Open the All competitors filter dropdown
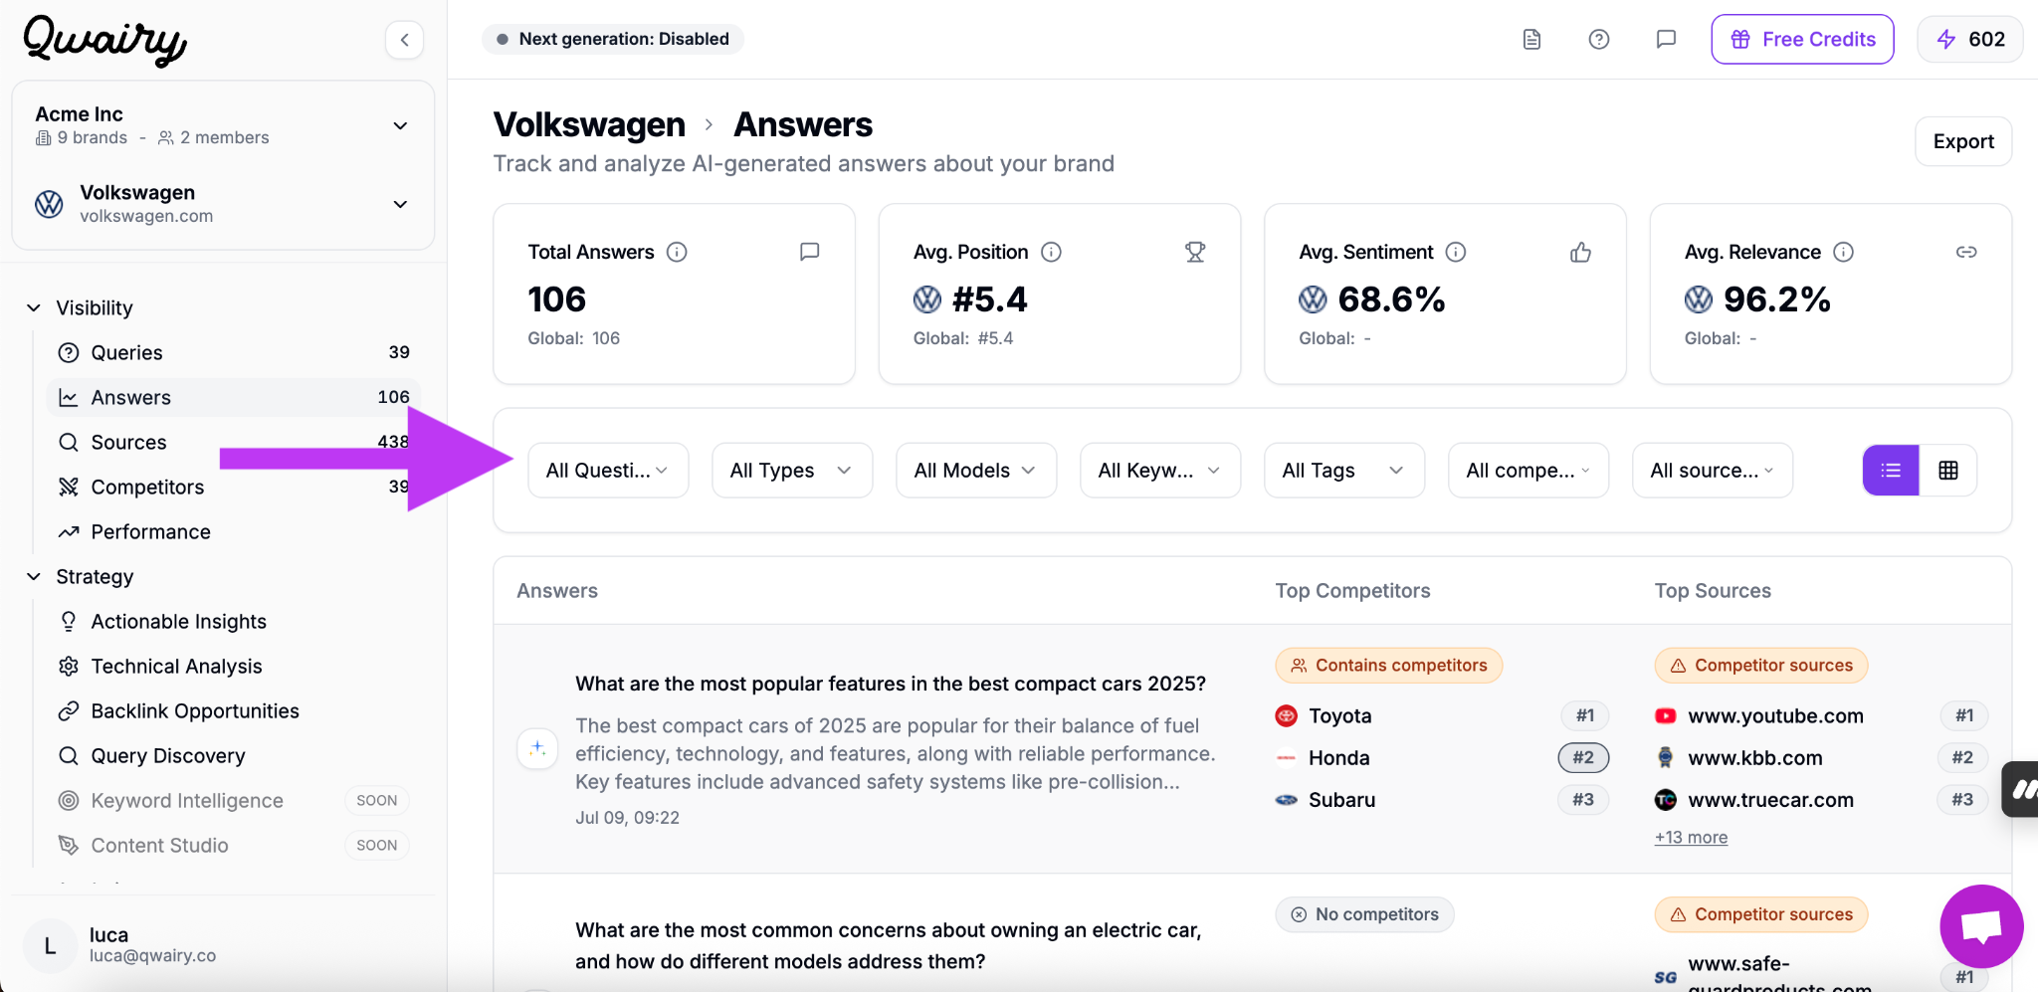This screenshot has width=2038, height=992. [1528, 471]
